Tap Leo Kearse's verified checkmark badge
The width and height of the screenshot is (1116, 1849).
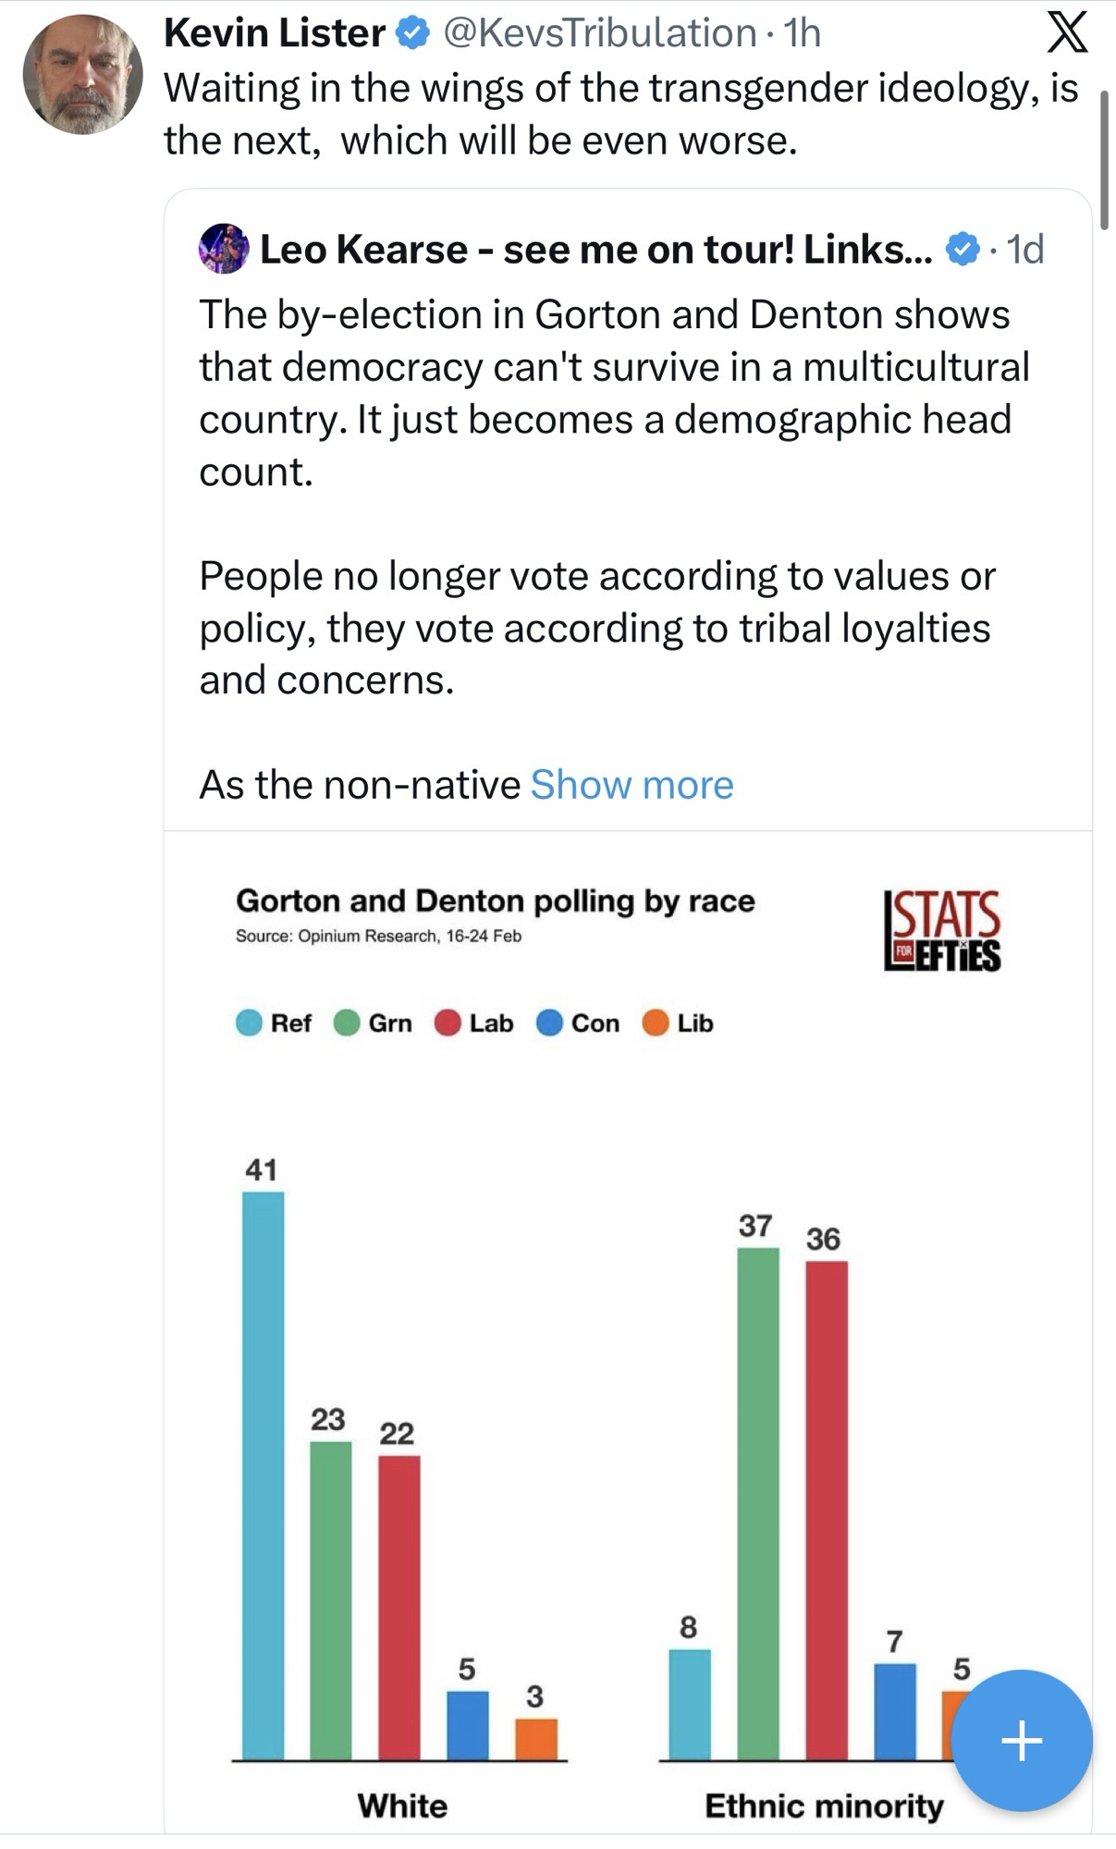tap(963, 249)
